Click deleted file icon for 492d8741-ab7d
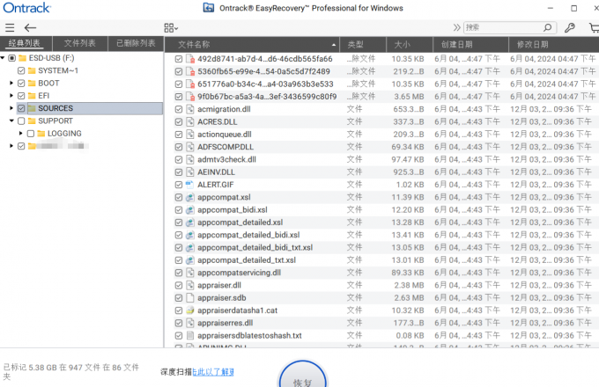 coord(190,59)
